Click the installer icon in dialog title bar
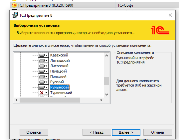The image size is (179, 140). pyautogui.click(x=15, y=15)
